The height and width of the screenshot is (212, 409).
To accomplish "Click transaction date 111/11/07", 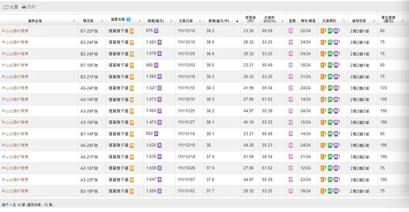I will [x=187, y=179].
